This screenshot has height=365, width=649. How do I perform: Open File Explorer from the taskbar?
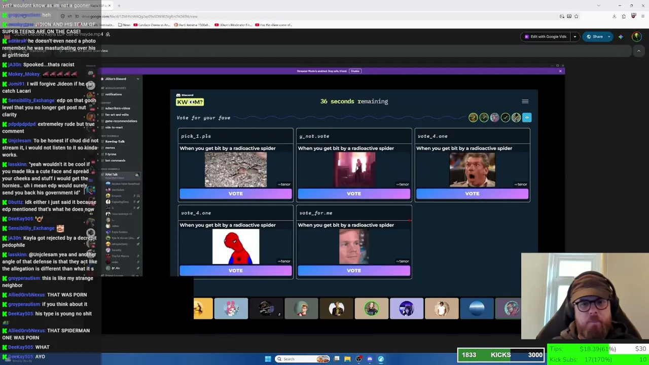pos(347,359)
